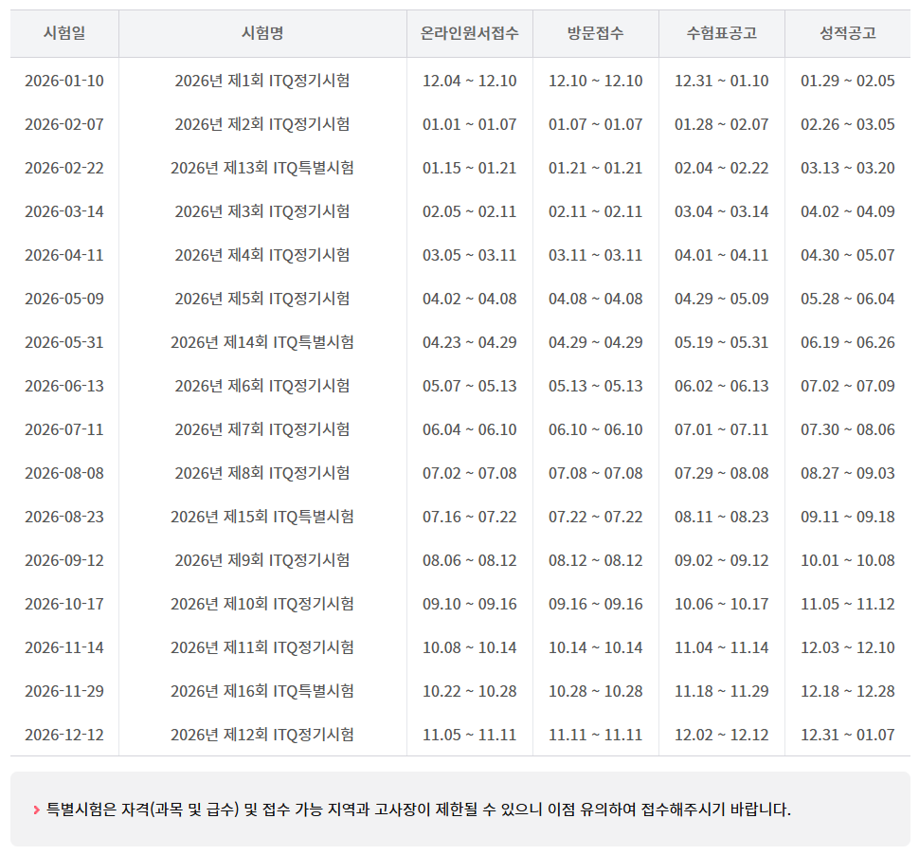Select exam date 2026-07-11
The height and width of the screenshot is (855, 919).
[x=64, y=429]
